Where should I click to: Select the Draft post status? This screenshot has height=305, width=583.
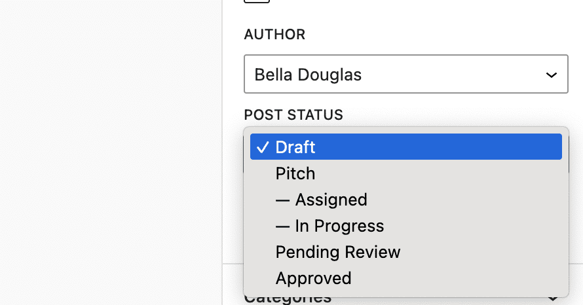coord(295,147)
